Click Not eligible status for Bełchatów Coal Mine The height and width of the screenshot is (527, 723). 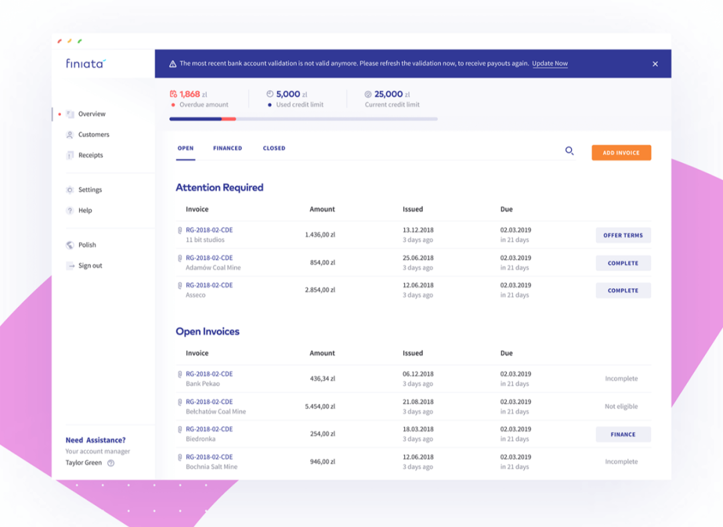(621, 407)
